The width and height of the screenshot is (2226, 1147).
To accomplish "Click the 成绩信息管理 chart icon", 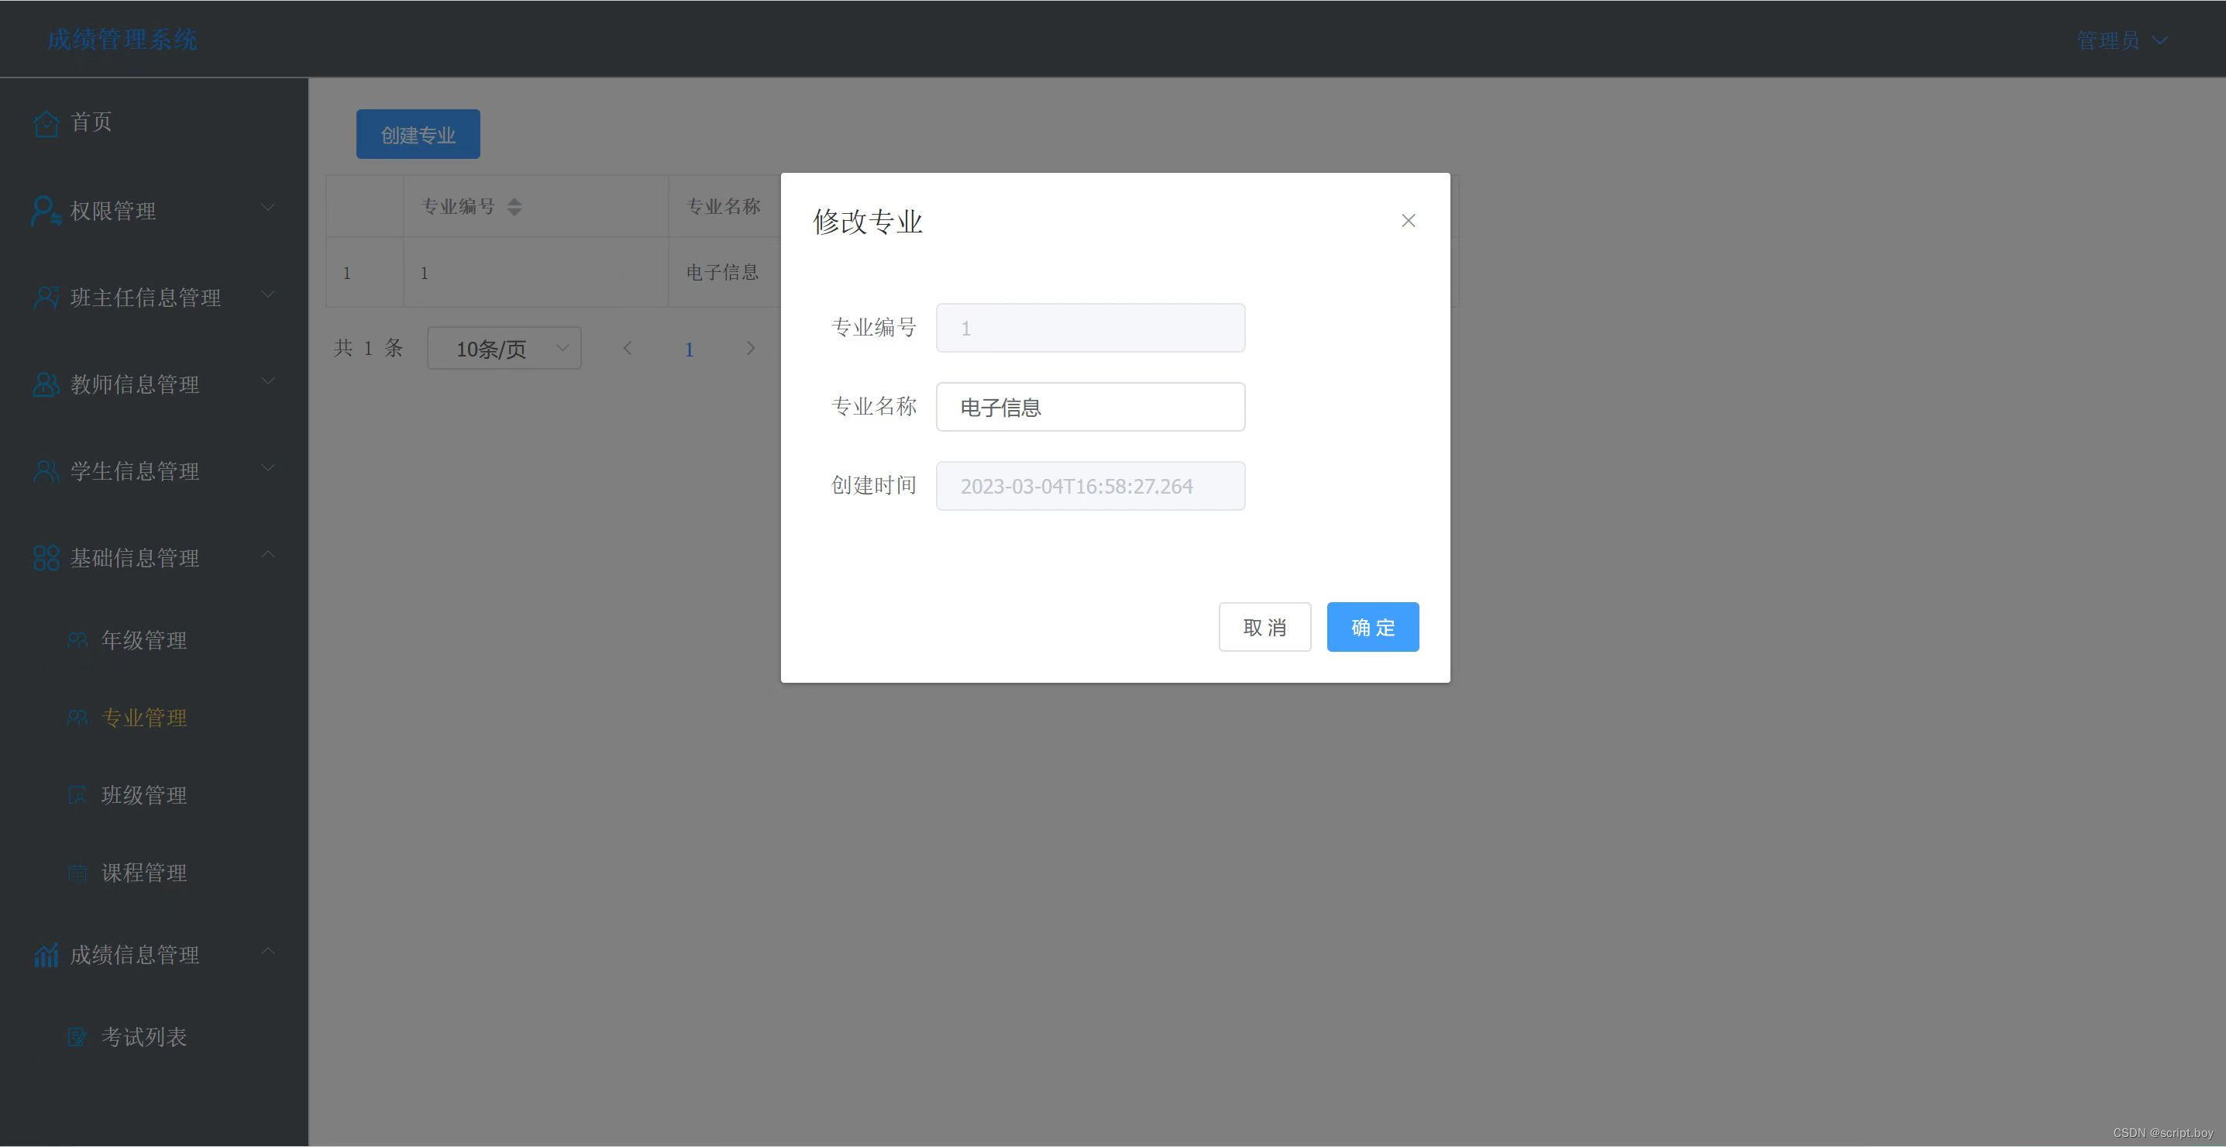I will pos(46,955).
